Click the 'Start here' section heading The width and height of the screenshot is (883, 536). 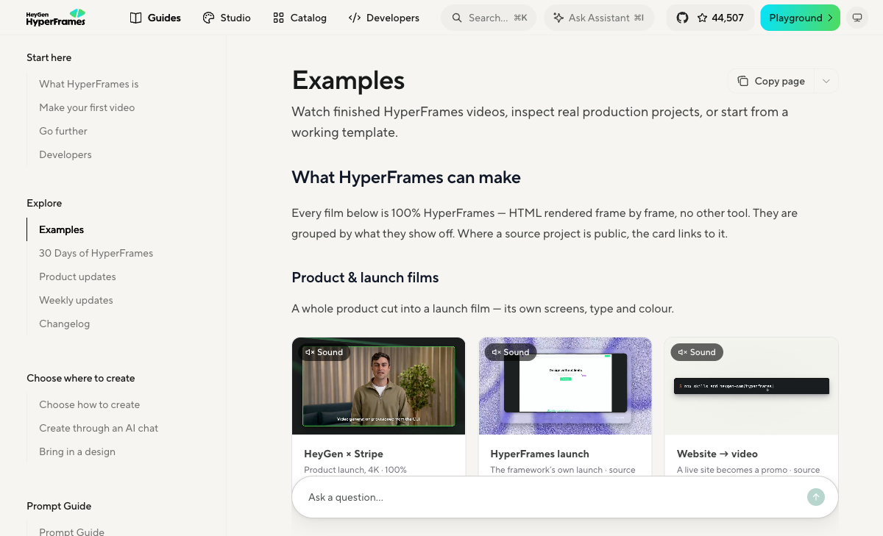(49, 57)
